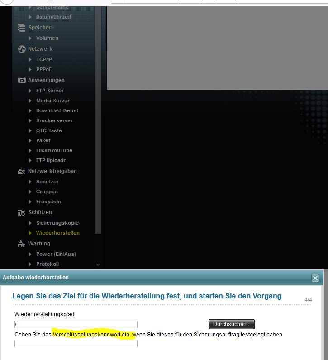This screenshot has height=360, width=328.
Task: Click the Schützen shield icon
Action: click(x=22, y=212)
